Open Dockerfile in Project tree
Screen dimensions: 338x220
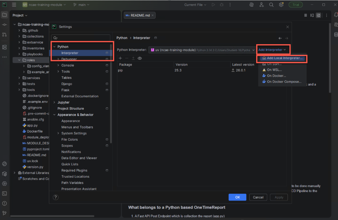click(x=35, y=131)
